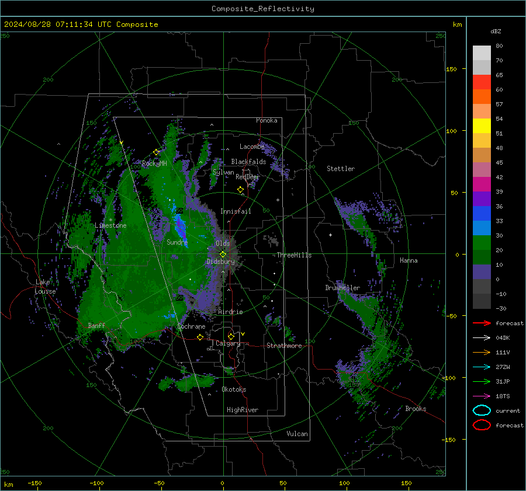Select the Okotoks city label

(234, 389)
